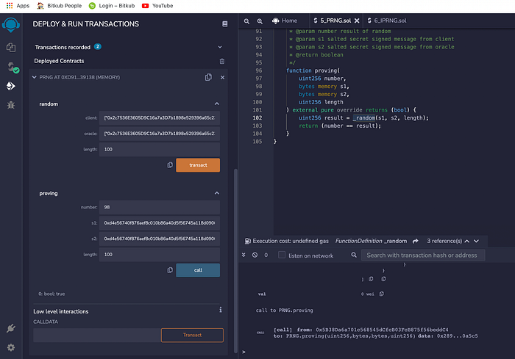Click the orange transact button for random
This screenshot has height=359, width=515.
click(198, 165)
